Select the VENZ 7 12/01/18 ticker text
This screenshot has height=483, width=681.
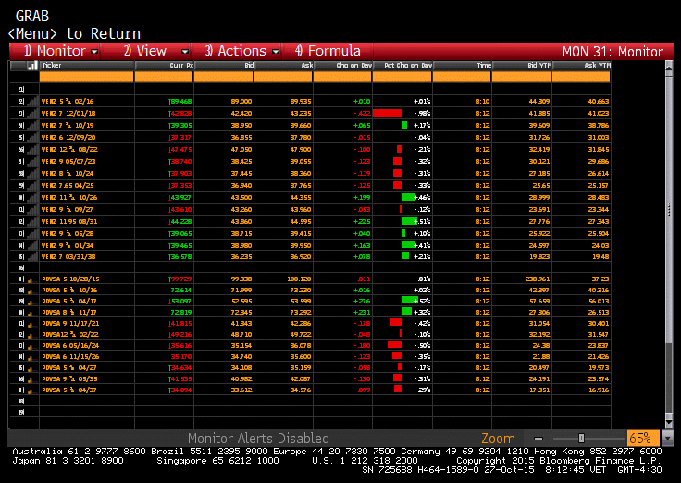click(x=68, y=114)
